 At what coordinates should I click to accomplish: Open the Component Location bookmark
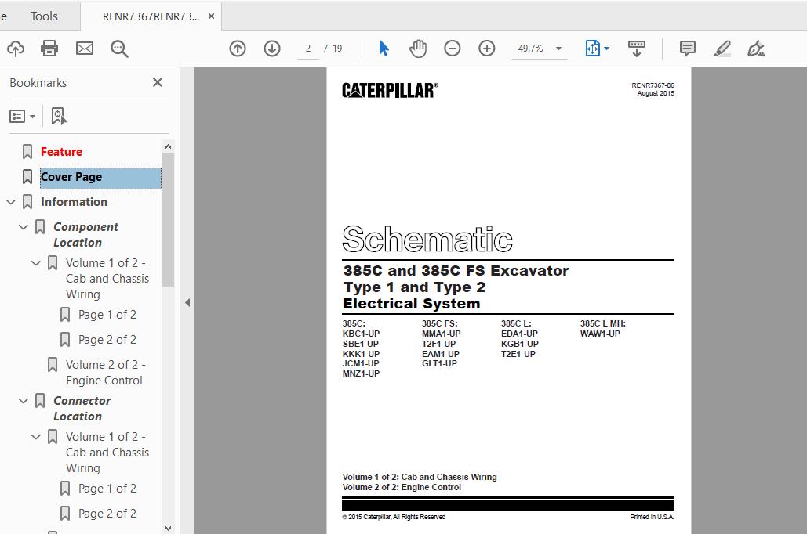(85, 234)
